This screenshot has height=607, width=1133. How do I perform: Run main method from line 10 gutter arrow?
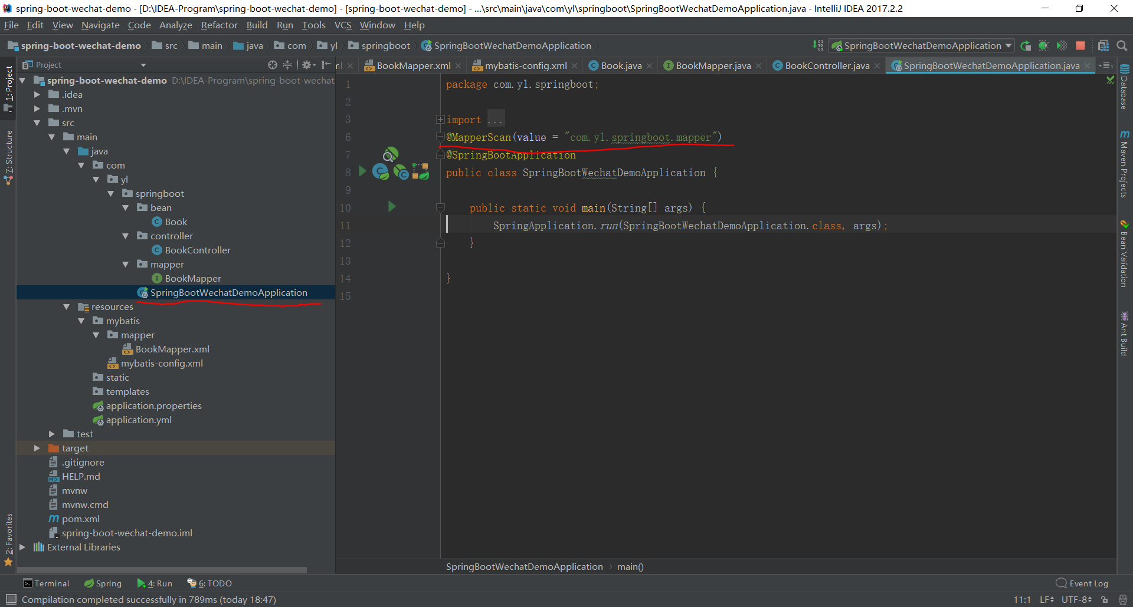click(392, 206)
